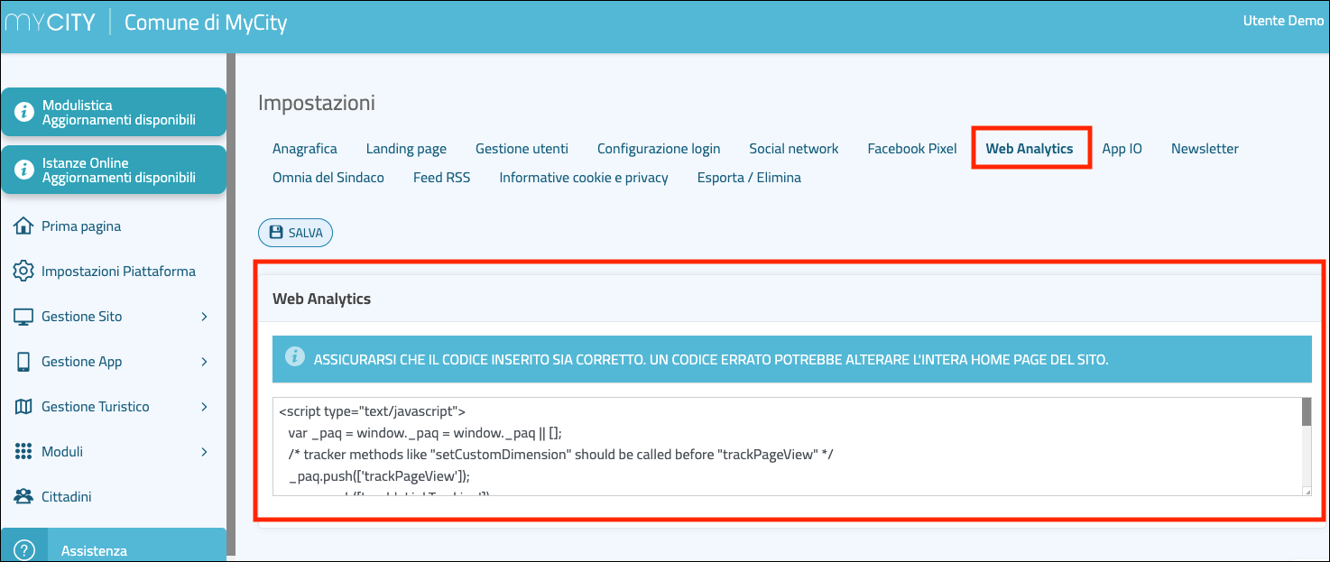Click the Prima pagina home icon
The height and width of the screenshot is (562, 1330).
point(24,226)
